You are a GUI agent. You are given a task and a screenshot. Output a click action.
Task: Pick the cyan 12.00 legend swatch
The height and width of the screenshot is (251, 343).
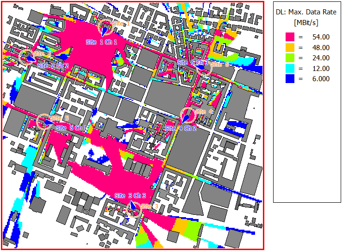[x=290, y=69]
